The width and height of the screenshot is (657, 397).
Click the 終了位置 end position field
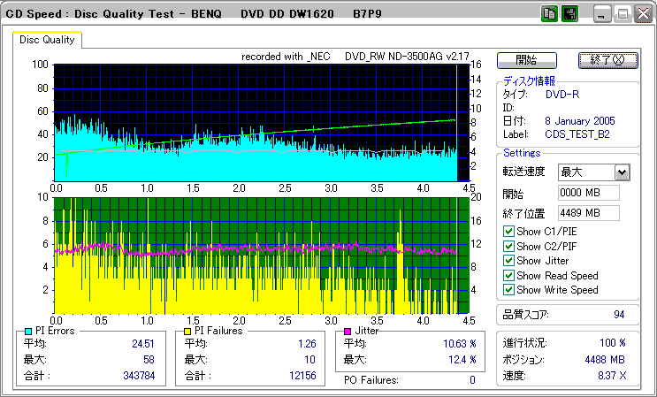pyautogui.click(x=588, y=212)
